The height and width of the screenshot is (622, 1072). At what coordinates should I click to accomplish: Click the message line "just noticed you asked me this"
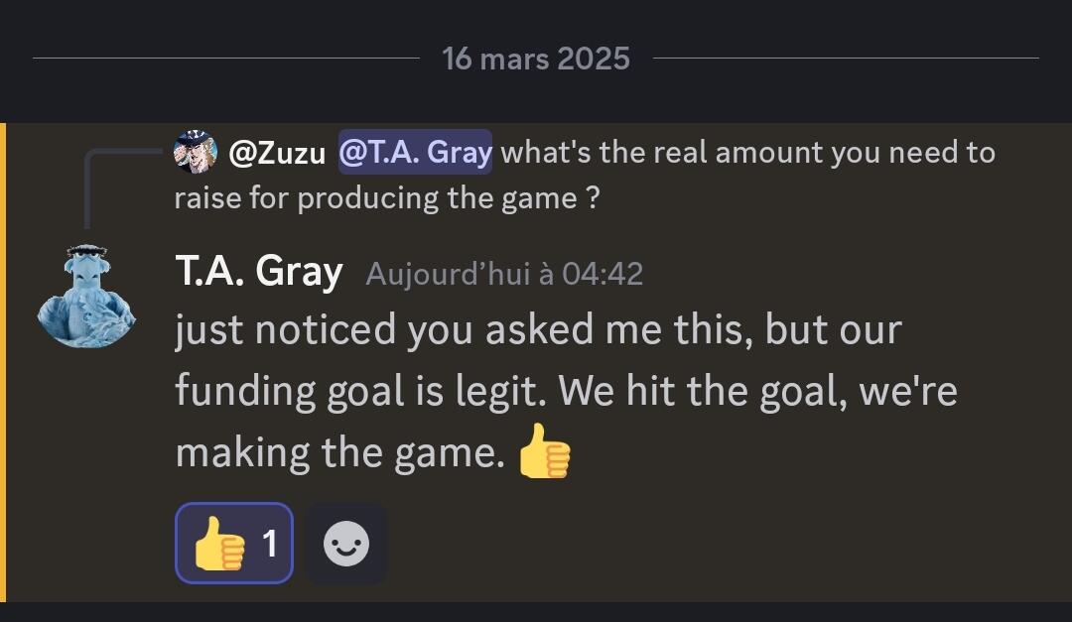538,330
